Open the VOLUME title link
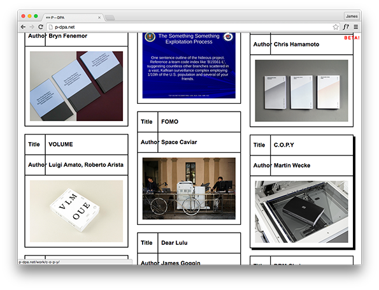The image size is (379, 290). 61,145
